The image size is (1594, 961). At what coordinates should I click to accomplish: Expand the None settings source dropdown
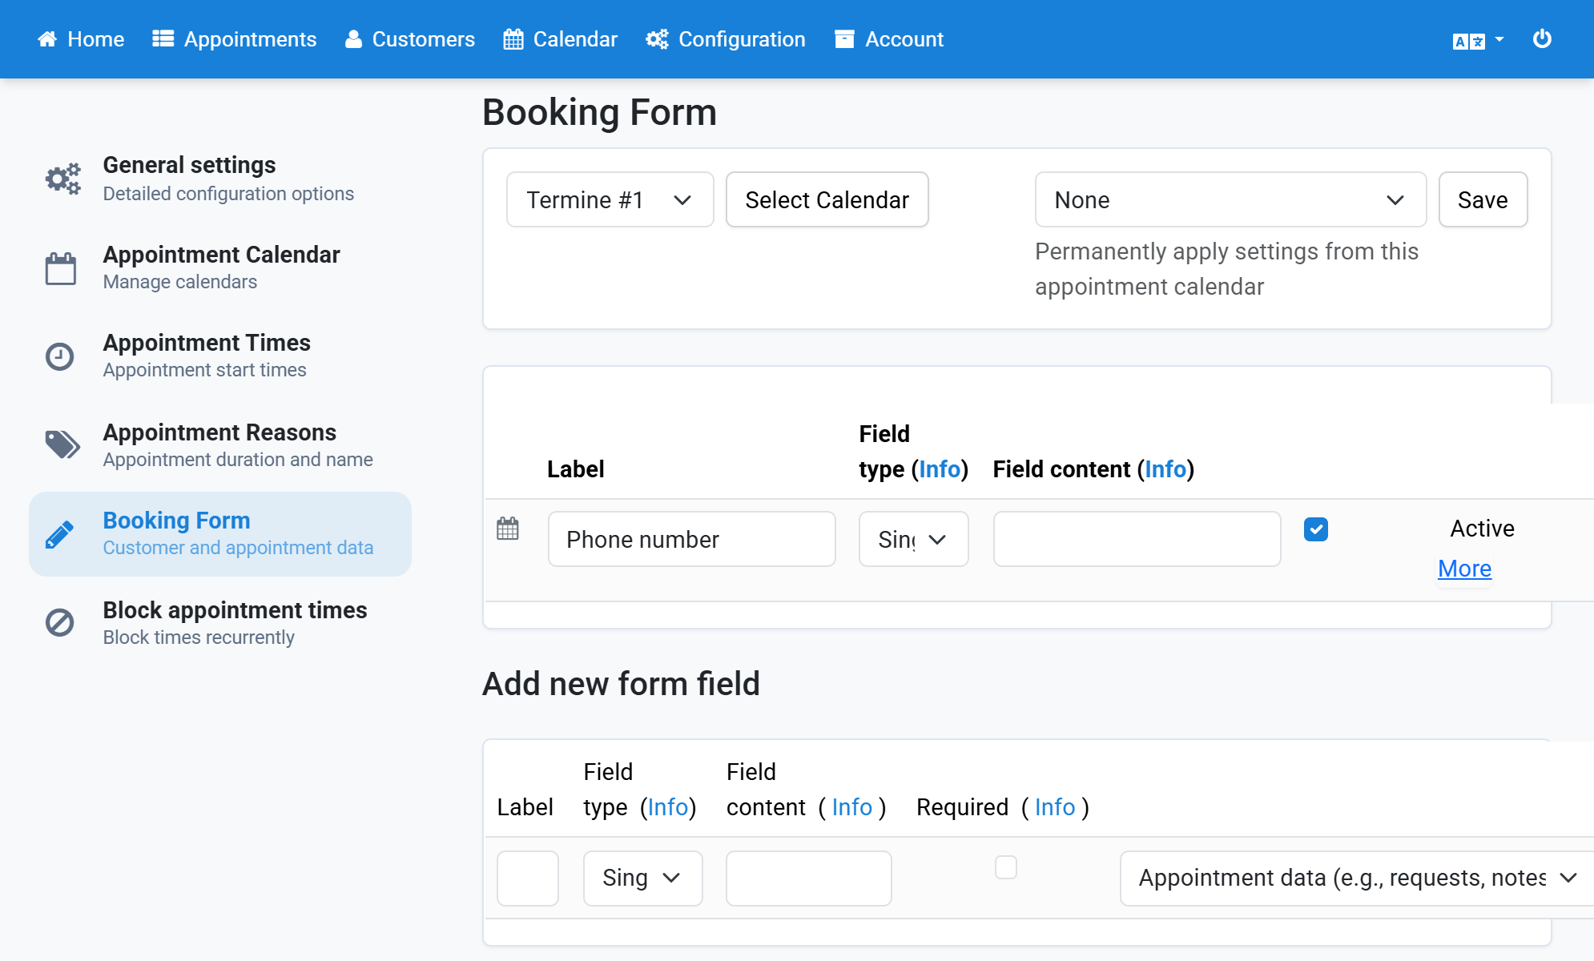[x=1230, y=199]
